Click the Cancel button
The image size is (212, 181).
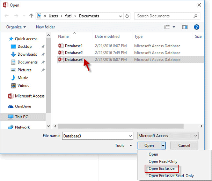pyautogui.click(x=184, y=145)
